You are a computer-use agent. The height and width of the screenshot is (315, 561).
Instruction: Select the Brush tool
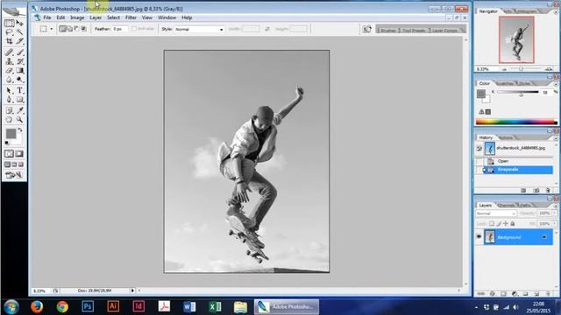[x=19, y=52]
